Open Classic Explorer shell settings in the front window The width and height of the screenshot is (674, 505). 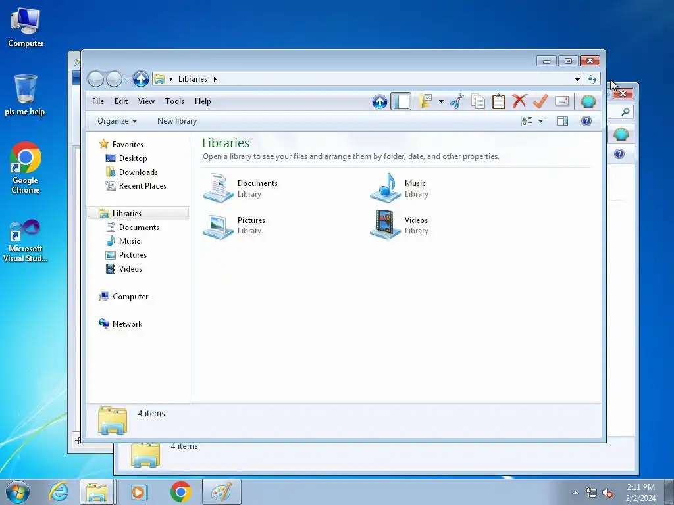588,102
